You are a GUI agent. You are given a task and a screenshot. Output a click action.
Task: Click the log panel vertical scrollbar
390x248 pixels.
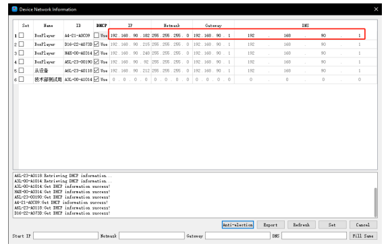click(375, 202)
